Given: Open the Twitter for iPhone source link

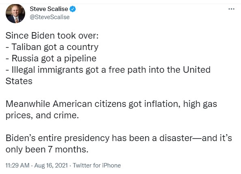Looking at the screenshot, I should (97, 165).
